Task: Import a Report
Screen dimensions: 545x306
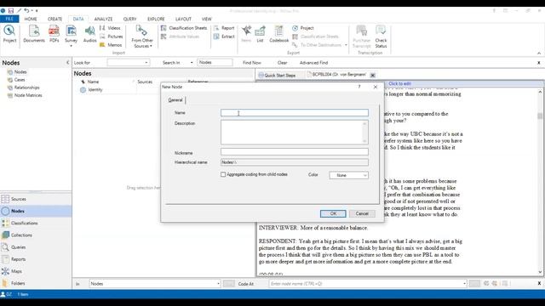Action: click(224, 28)
